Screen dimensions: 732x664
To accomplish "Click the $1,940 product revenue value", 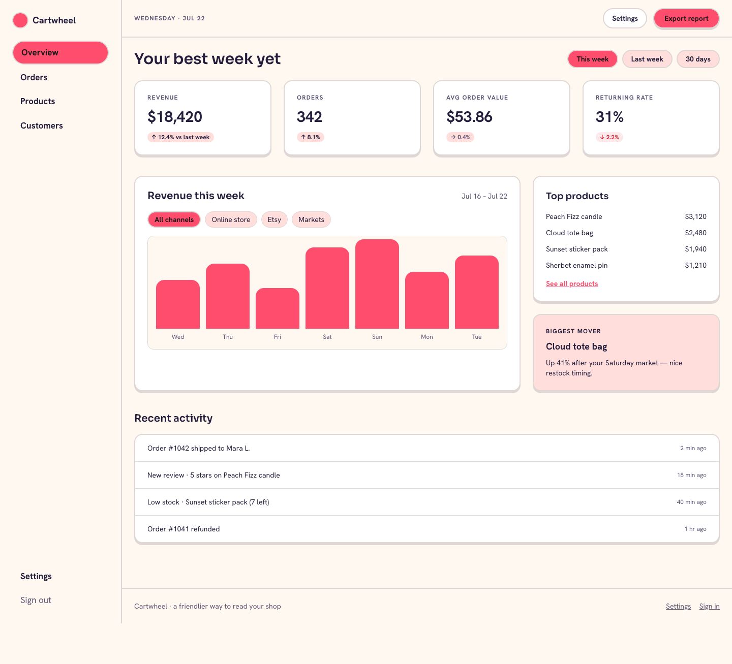I will click(695, 249).
